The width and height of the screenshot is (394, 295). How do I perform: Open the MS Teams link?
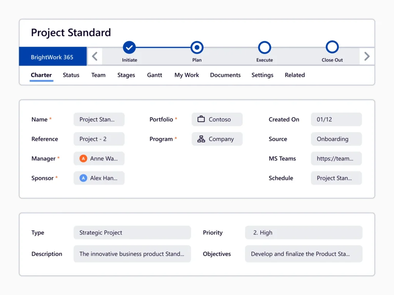tap(336, 158)
